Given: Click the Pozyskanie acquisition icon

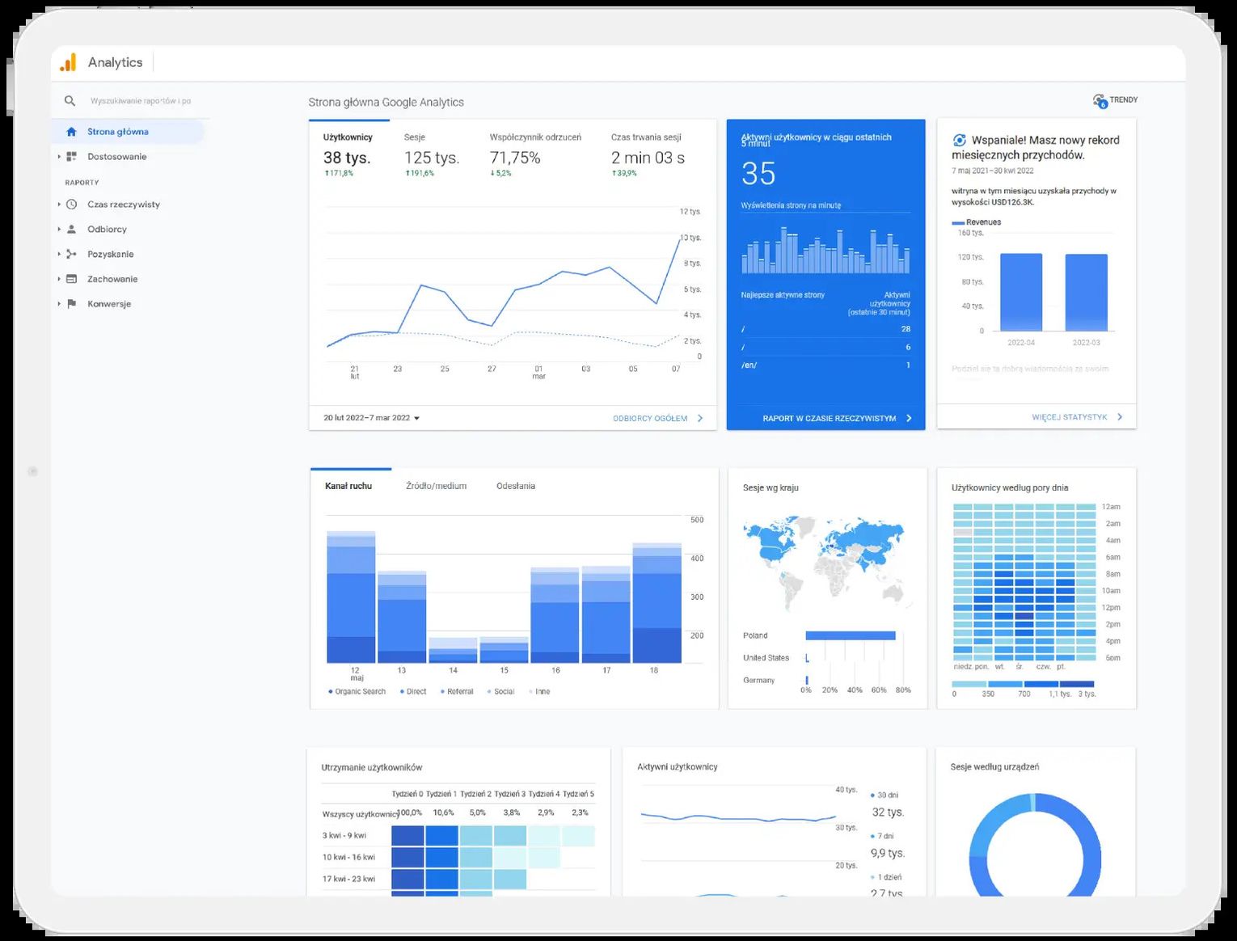Looking at the screenshot, I should pyautogui.click(x=71, y=254).
